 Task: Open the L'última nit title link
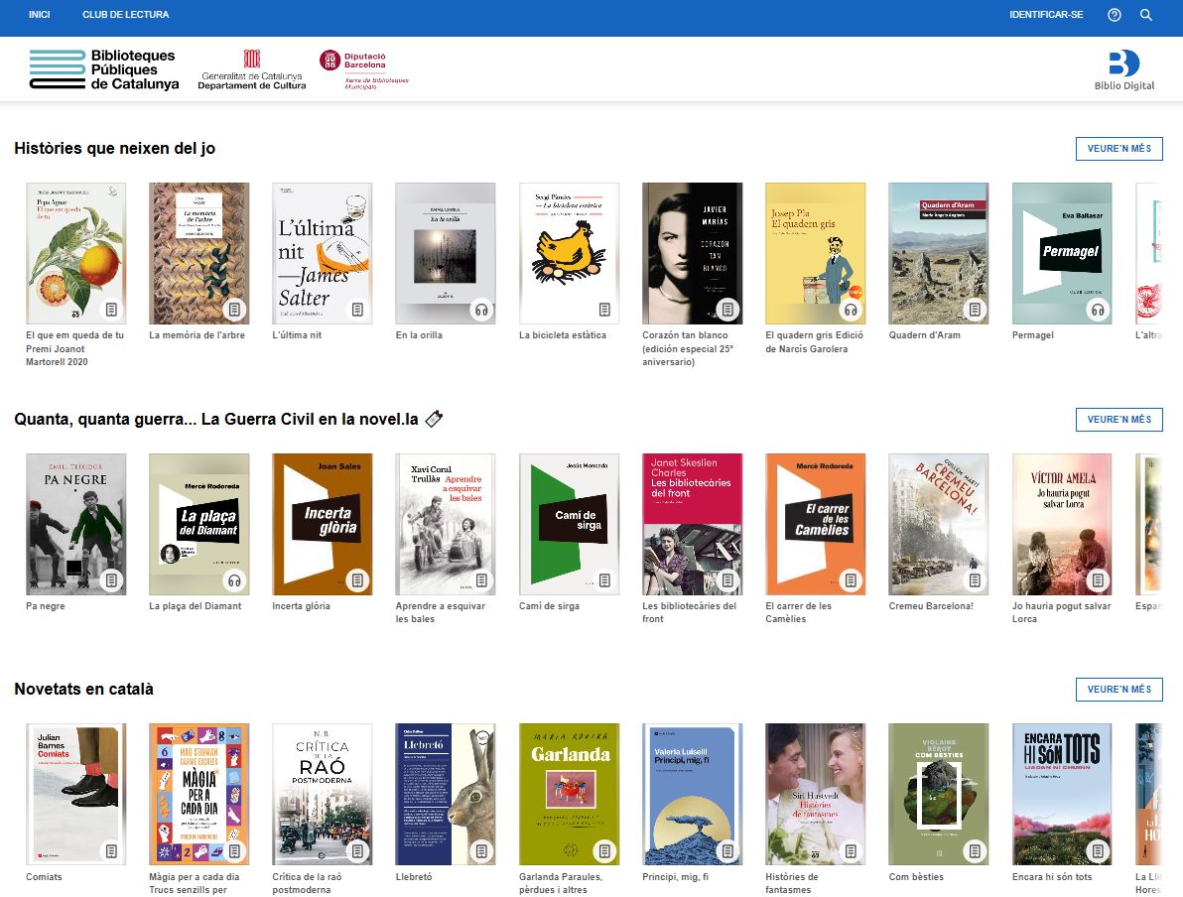(x=297, y=335)
